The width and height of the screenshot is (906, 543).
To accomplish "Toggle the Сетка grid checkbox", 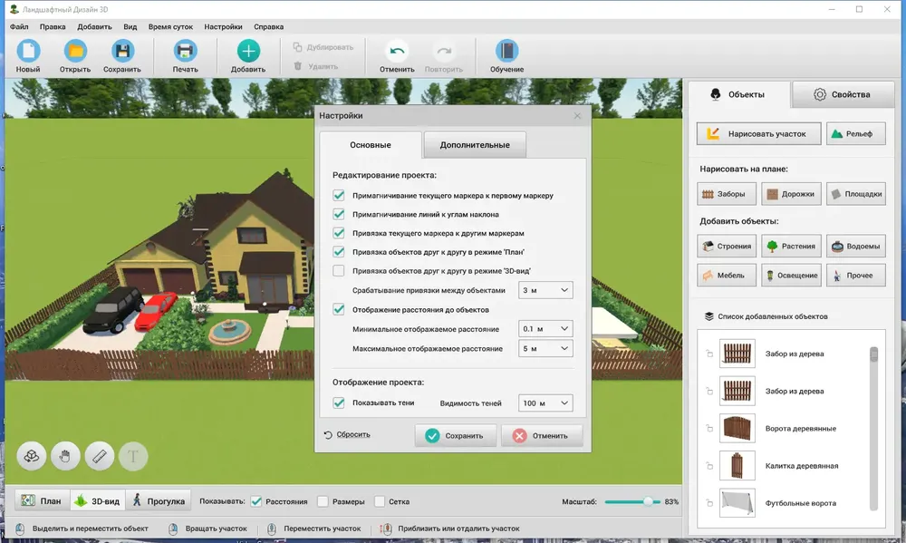I will (x=380, y=501).
